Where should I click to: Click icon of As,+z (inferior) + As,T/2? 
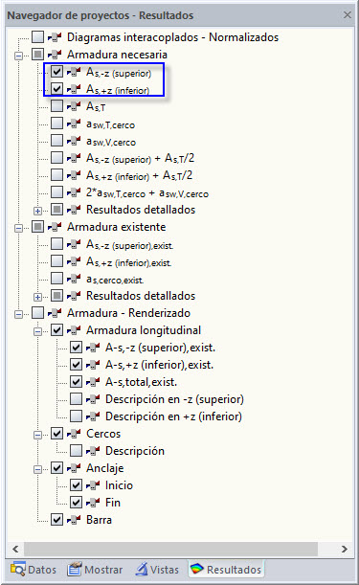[x=74, y=175]
